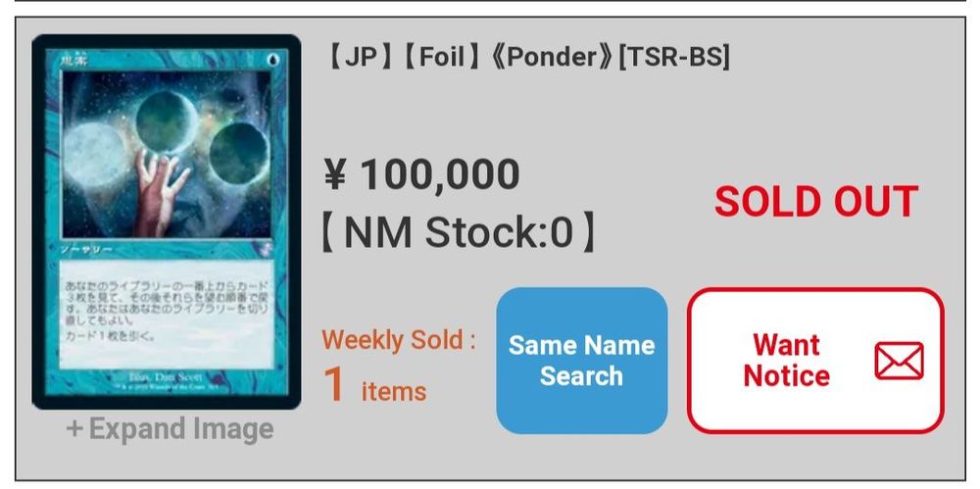The image size is (980, 489).
Task: Click the card artwork with three orbs
Action: (167, 155)
